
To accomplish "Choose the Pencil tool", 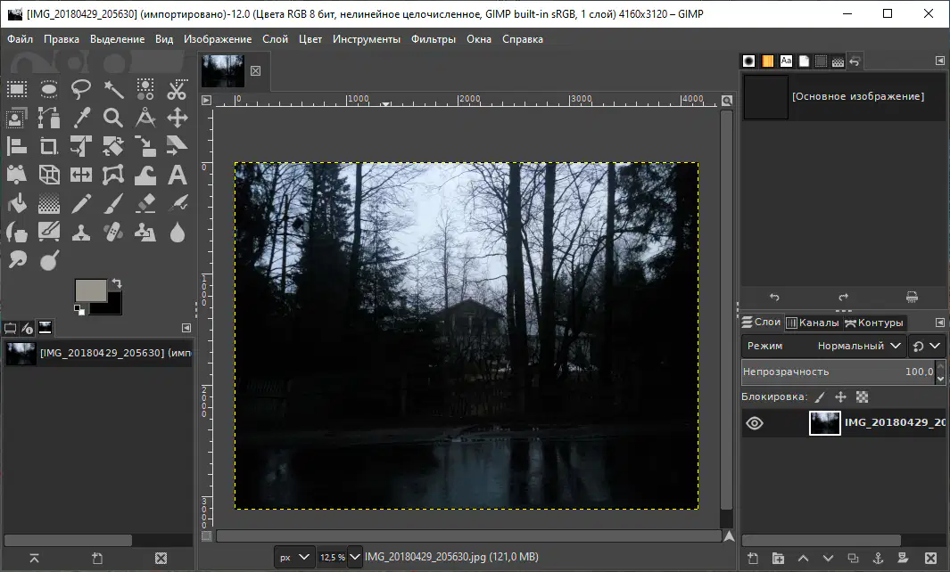I will 81,203.
